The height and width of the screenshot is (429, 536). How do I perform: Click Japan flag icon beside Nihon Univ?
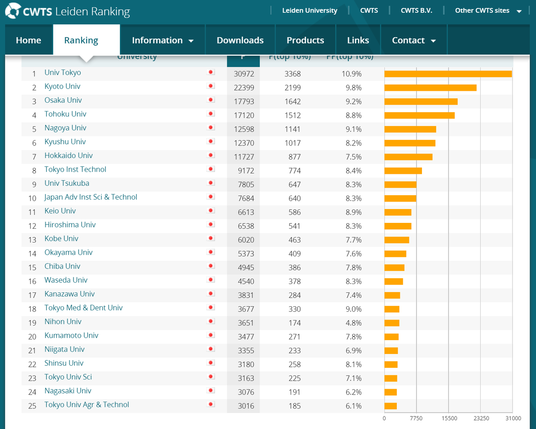click(211, 321)
